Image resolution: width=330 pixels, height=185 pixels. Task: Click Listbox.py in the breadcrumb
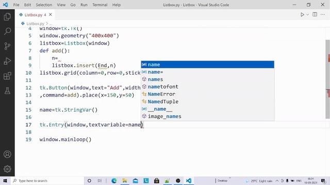35,24
